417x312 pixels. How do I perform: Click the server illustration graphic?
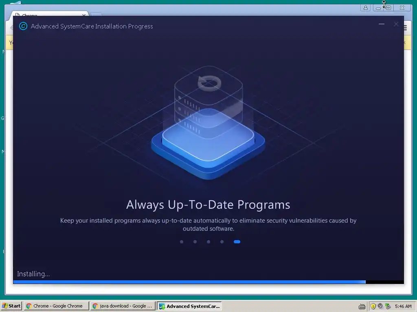(208, 123)
